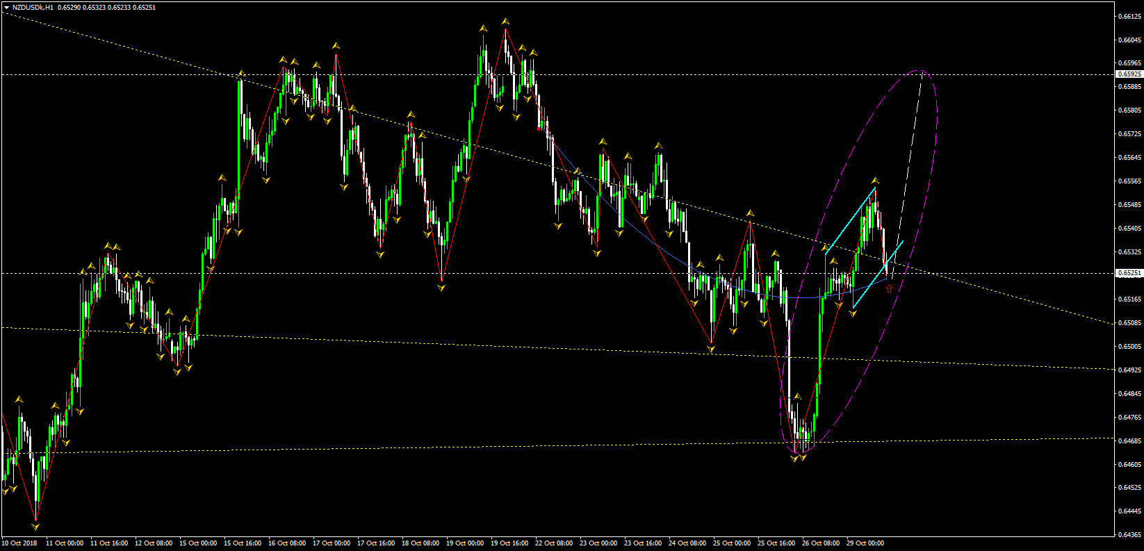The width and height of the screenshot is (1144, 551).
Task: Click the 10 Oct 2018 date label
Action: pyautogui.click(x=19, y=543)
